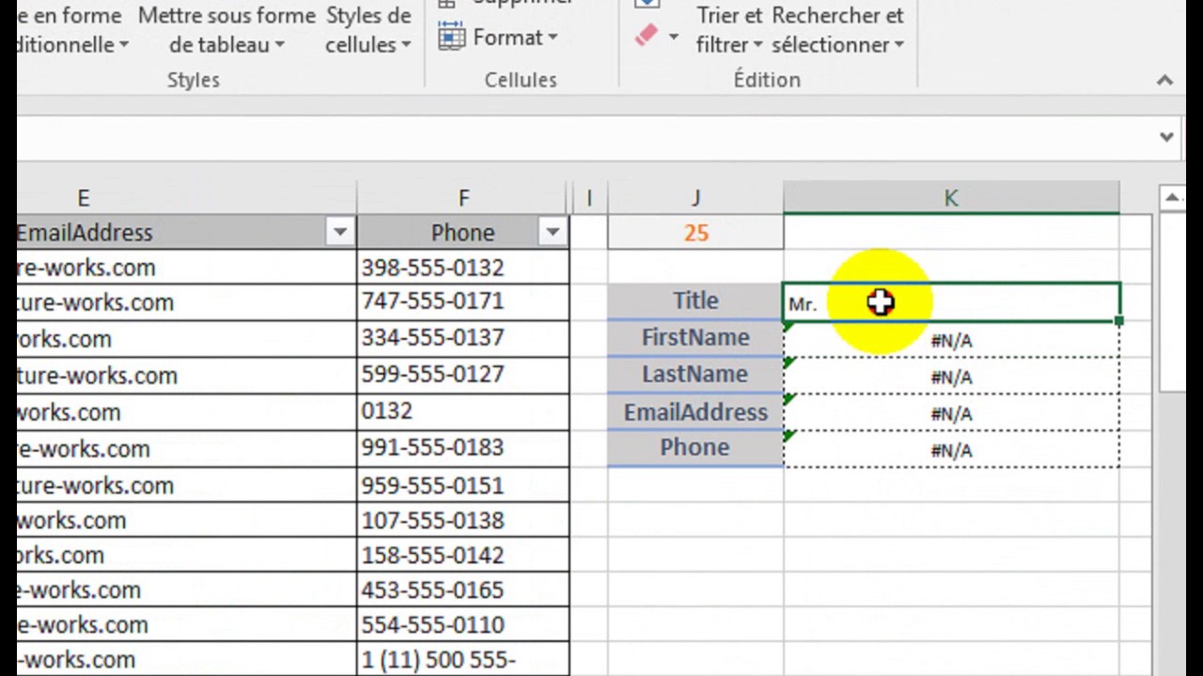Click the Format icon in Cellules group
Viewport: 1203px width, 676px height.
pyautogui.click(x=452, y=38)
